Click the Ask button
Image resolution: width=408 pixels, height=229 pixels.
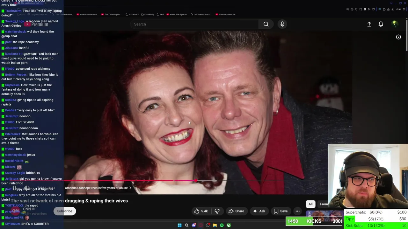[x=259, y=211]
